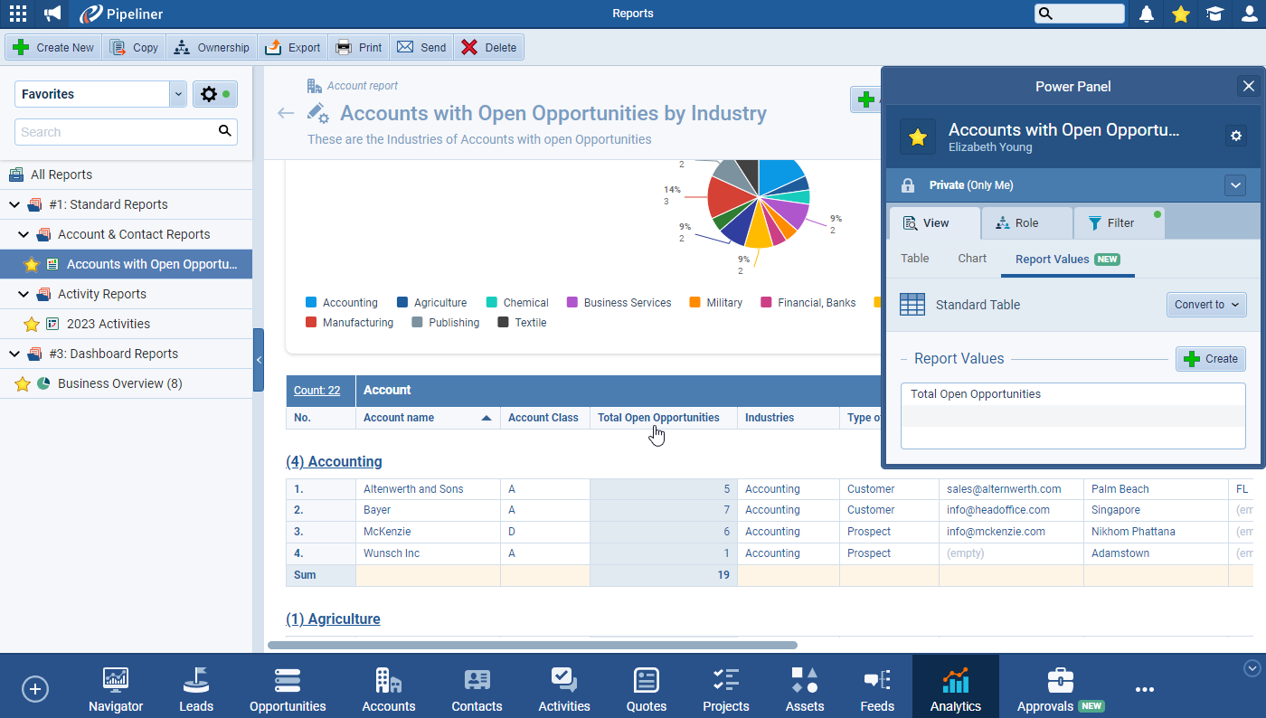
Task: Open the notifications bell icon
Action: pyautogui.click(x=1147, y=14)
